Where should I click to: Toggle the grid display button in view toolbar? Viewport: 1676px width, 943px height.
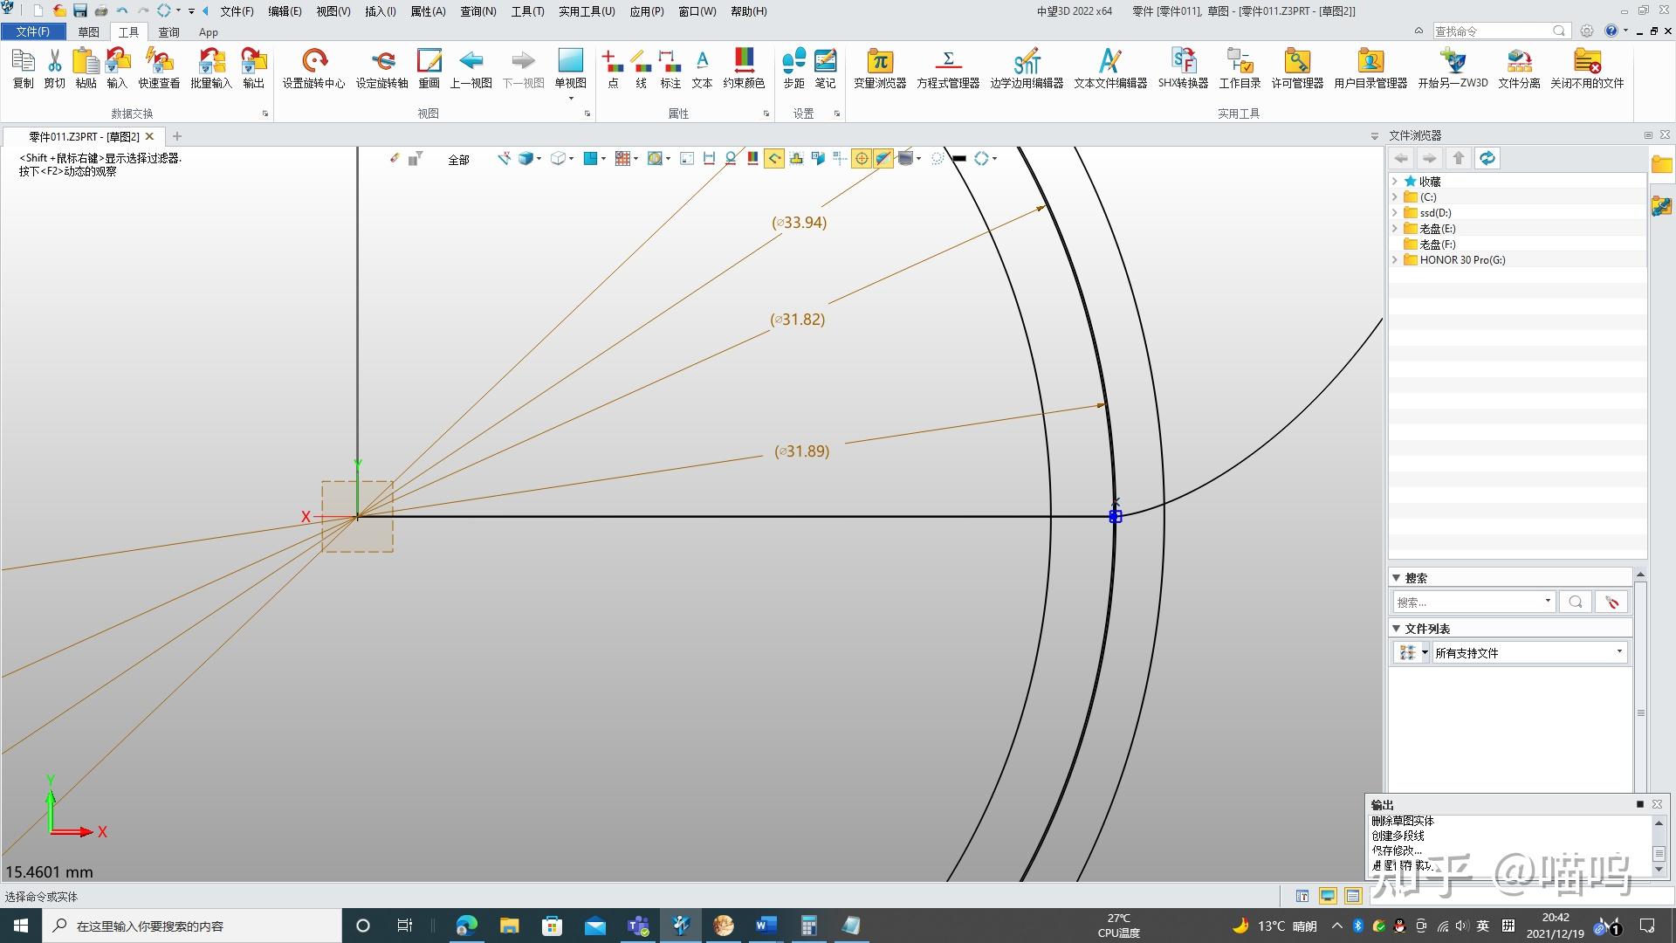coord(623,158)
